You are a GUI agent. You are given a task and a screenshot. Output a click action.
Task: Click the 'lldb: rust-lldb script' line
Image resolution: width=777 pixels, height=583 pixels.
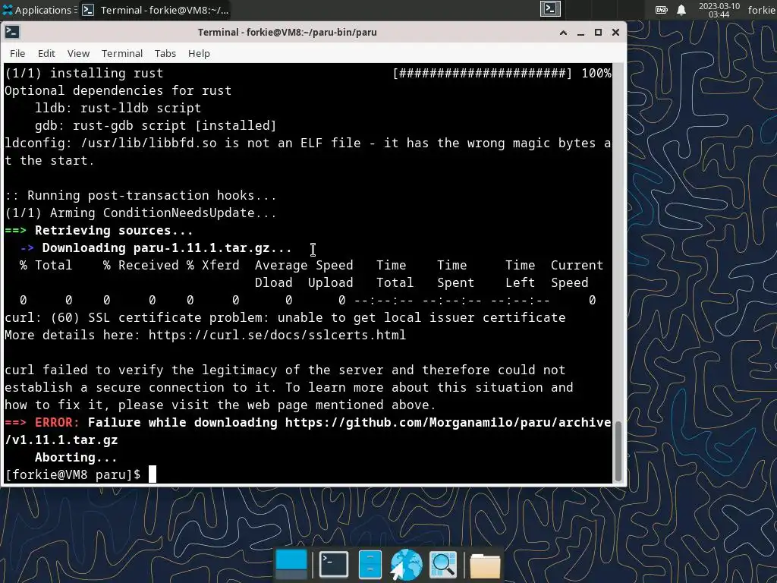click(118, 108)
